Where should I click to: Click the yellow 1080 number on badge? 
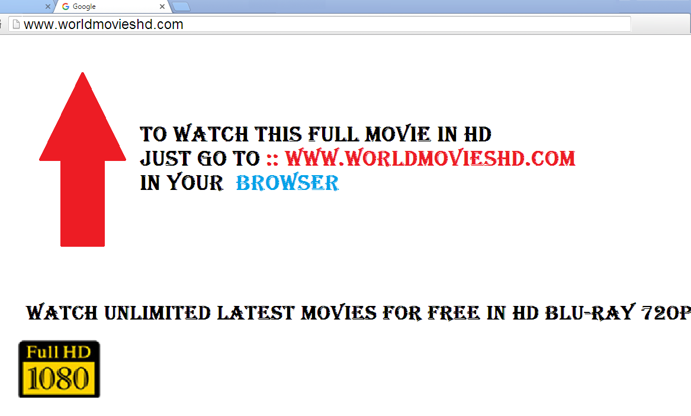tap(59, 378)
